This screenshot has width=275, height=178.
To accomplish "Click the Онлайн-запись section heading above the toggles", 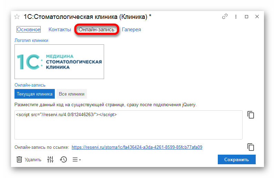I will coord(30,85).
